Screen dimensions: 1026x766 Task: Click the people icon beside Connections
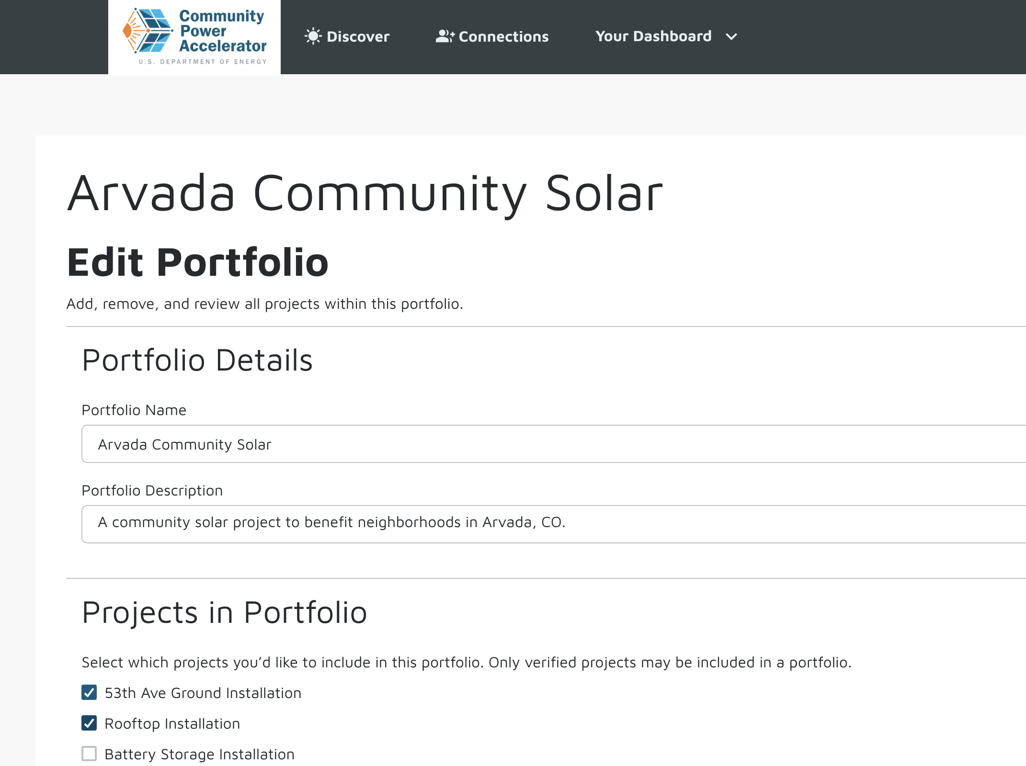[x=445, y=36]
